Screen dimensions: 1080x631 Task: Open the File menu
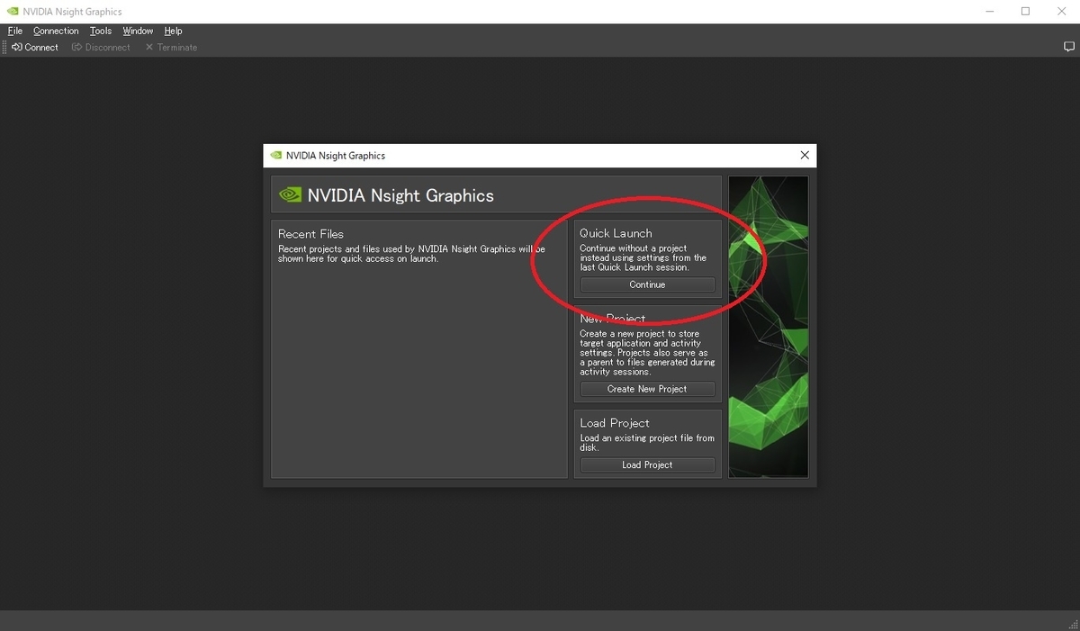[x=14, y=31]
